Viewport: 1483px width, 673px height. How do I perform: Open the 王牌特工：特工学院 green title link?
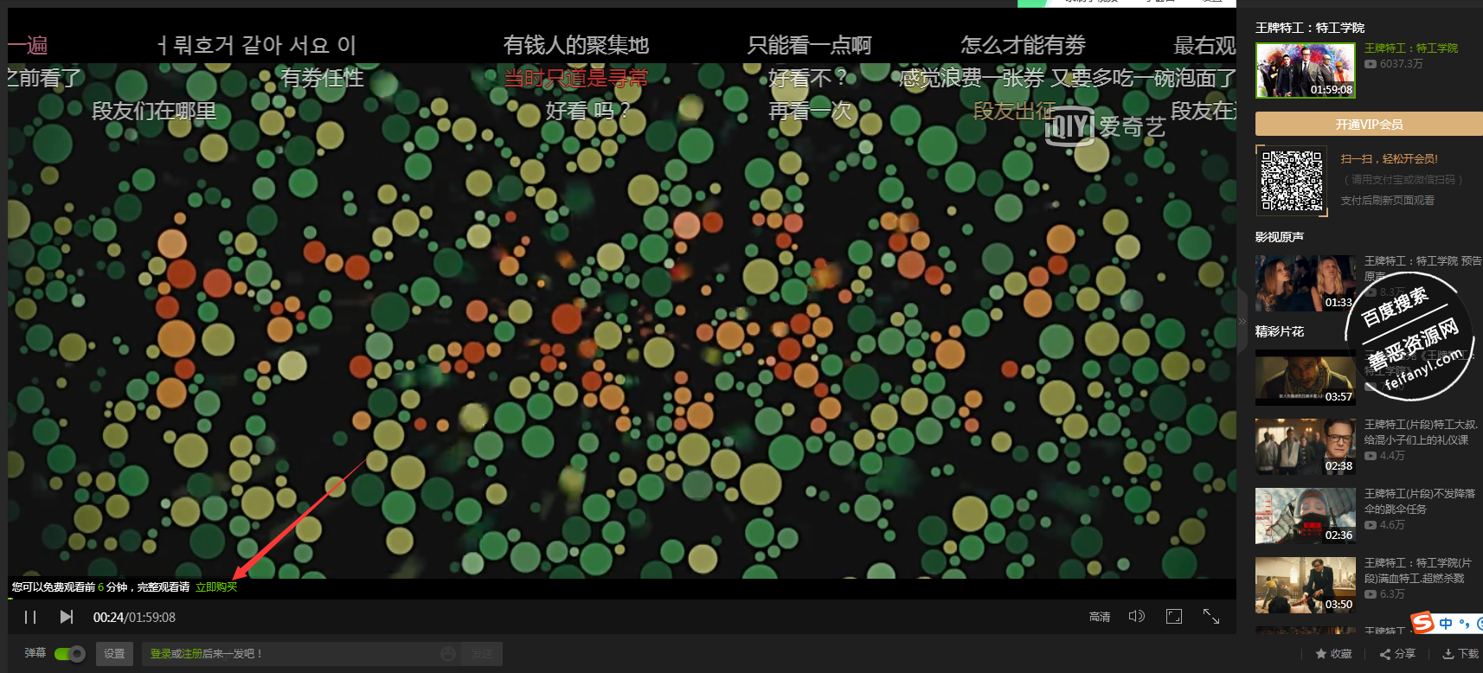pos(1410,48)
